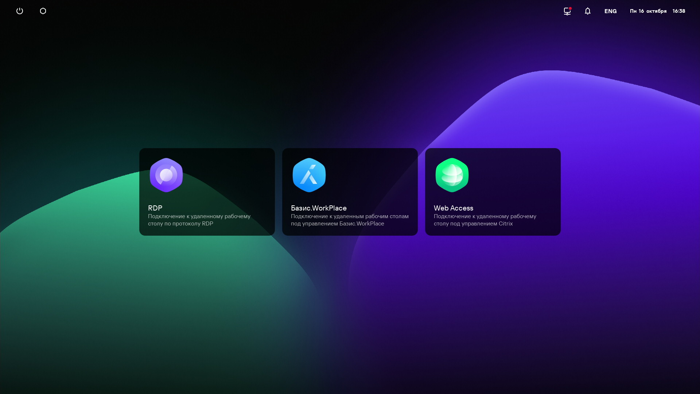Click the green Web Access globe icon
This screenshot has height=394, width=700.
(x=452, y=175)
